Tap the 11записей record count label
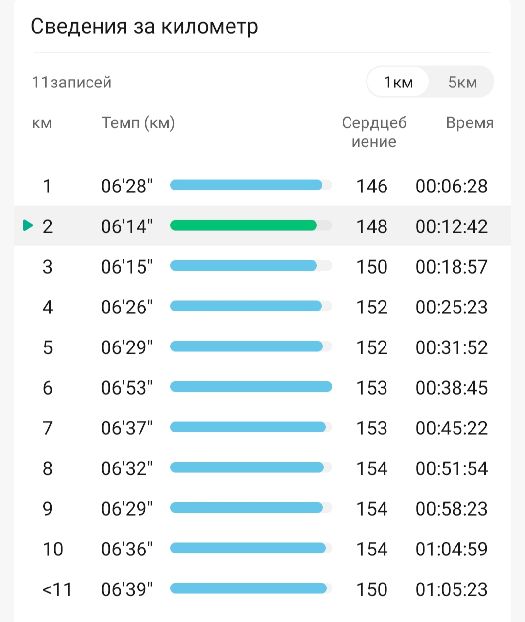 coord(72,83)
